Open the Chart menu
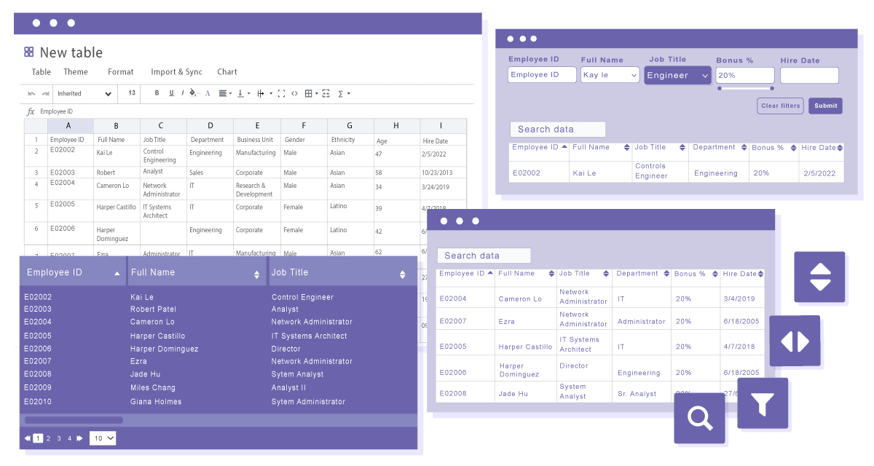The width and height of the screenshot is (874, 466). 227,71
